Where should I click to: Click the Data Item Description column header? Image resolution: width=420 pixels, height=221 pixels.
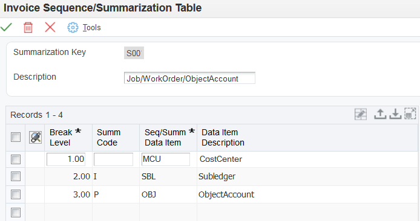(307, 137)
